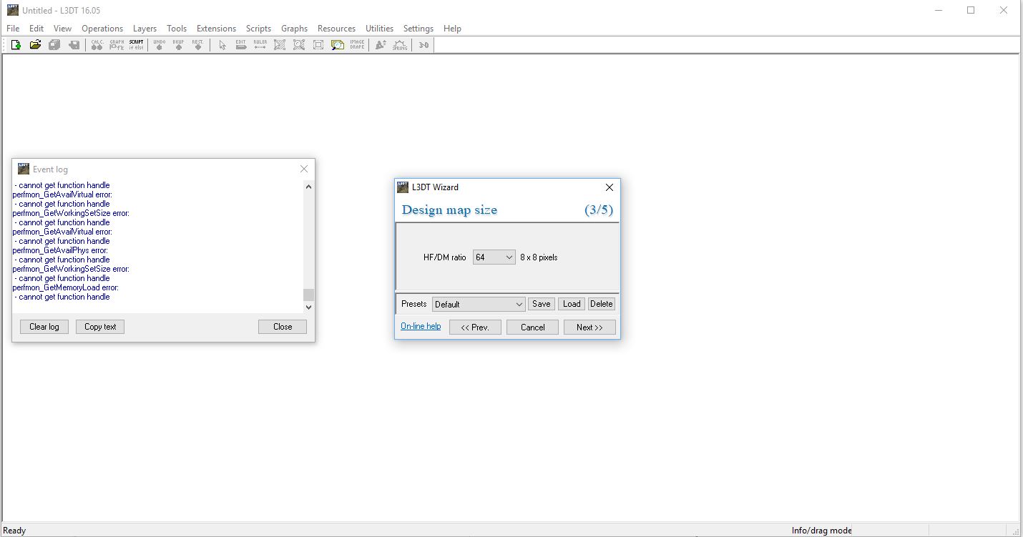Image resolution: width=1023 pixels, height=537 pixels.
Task: Click the 3-D view toolbar icon
Action: tap(424, 45)
